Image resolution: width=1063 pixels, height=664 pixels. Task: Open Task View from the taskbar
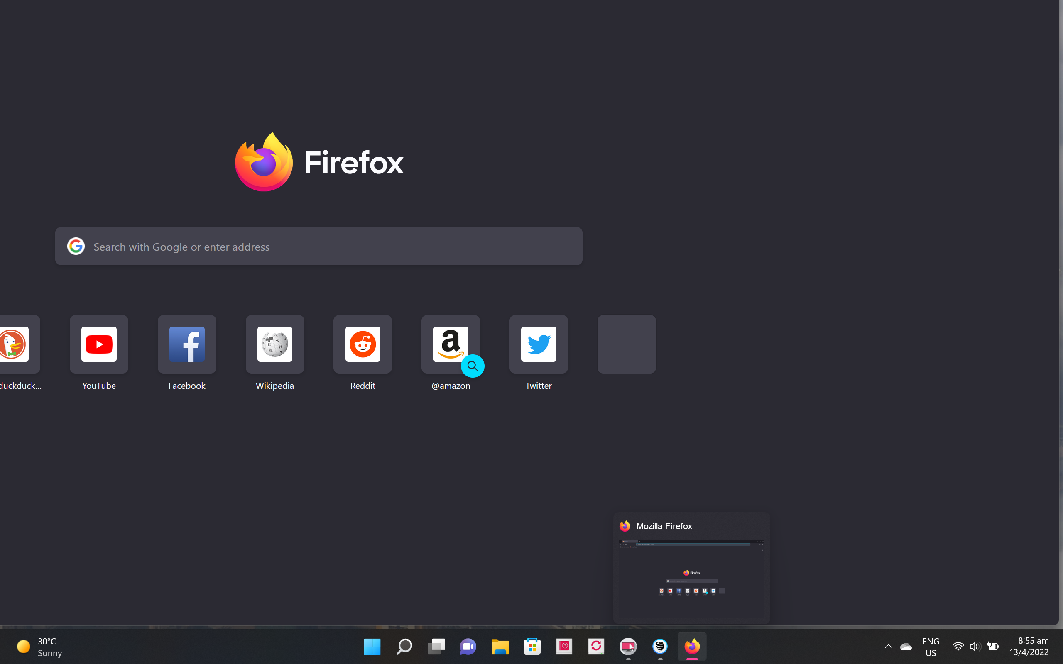pos(436,647)
